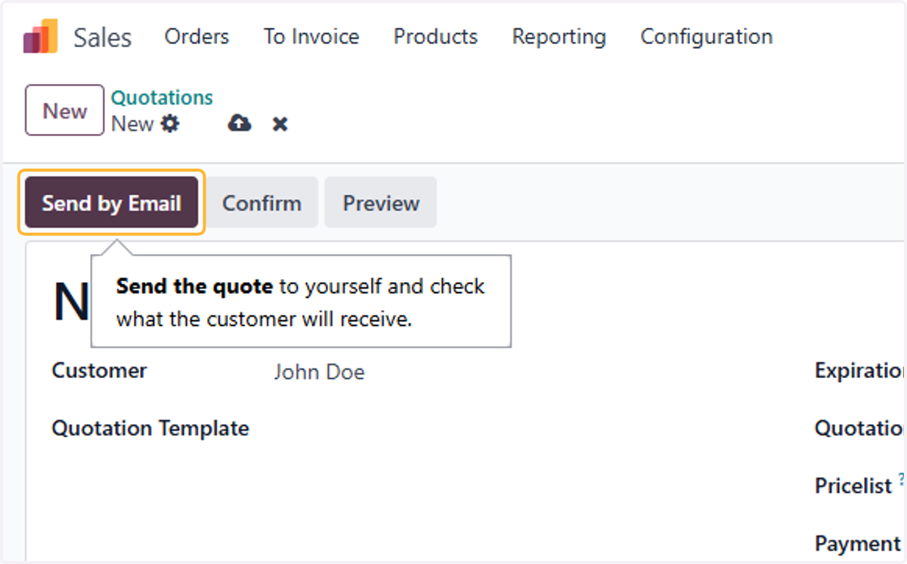Confirm the quotation
Screen dimensions: 907x564
[x=262, y=203]
